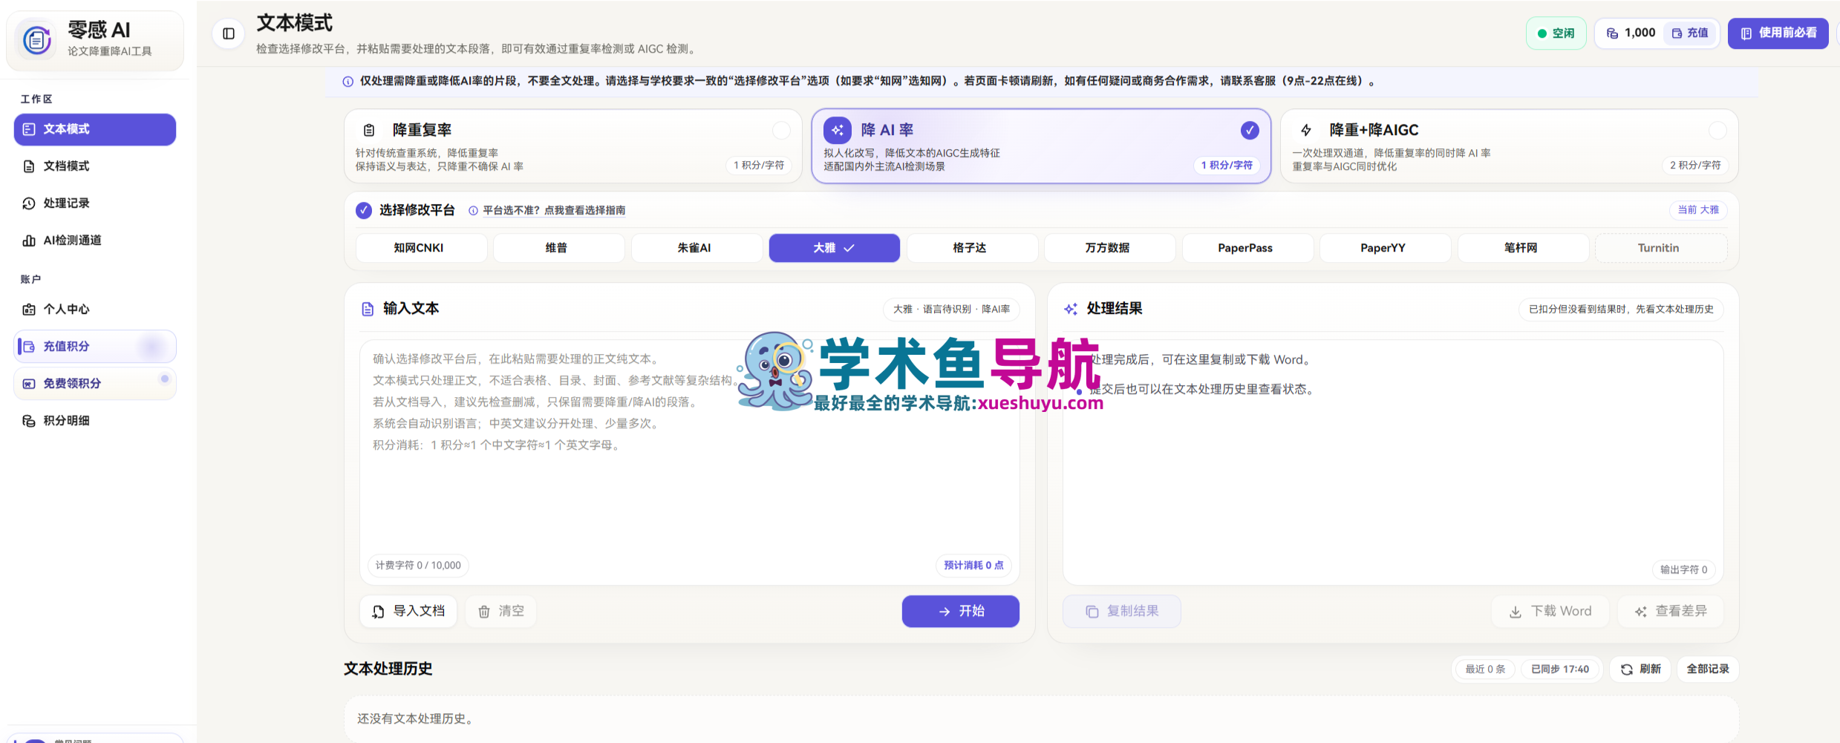The height and width of the screenshot is (743, 1840).
Task: Open 积分明细 in the sidebar
Action: tap(95, 421)
